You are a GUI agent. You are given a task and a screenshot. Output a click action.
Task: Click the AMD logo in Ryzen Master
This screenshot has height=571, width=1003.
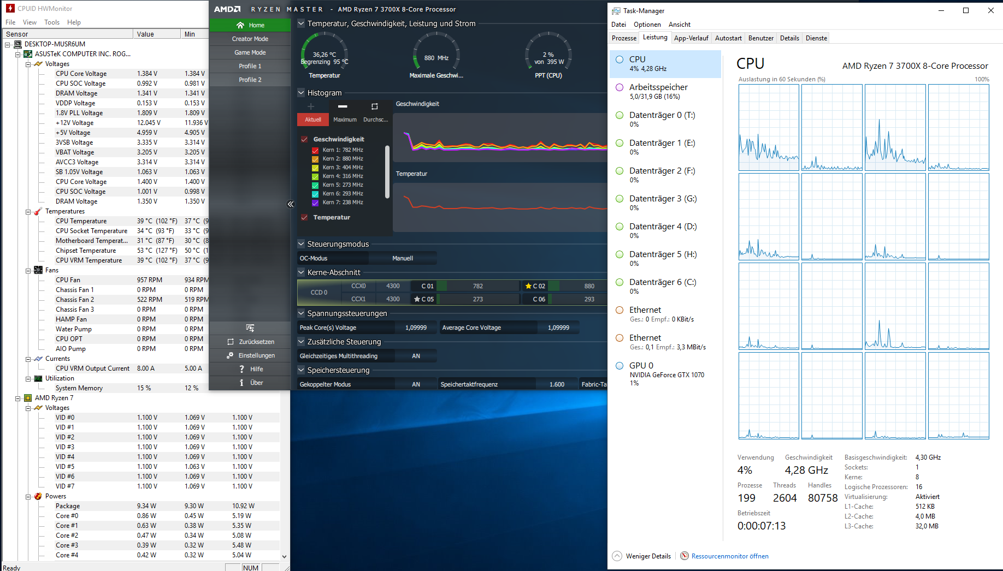(227, 9)
